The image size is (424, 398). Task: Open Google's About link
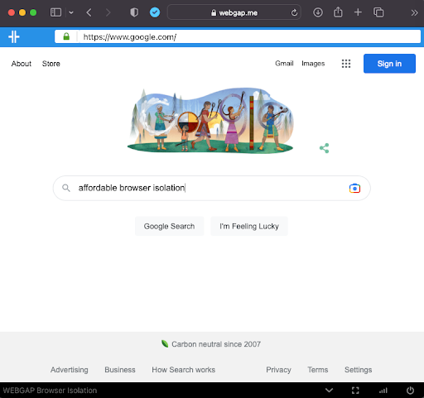[x=22, y=64]
